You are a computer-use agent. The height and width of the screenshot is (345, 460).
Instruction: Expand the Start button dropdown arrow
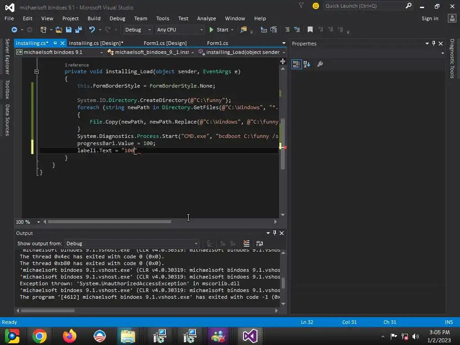(x=232, y=30)
